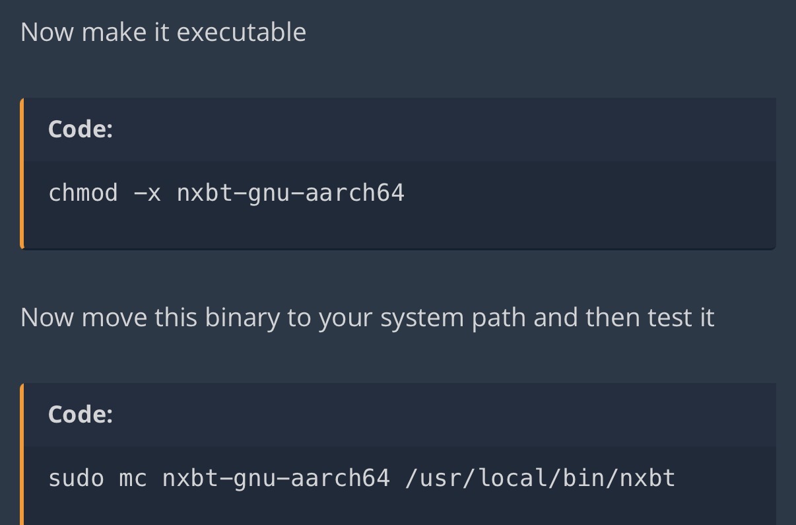
Task: Click the 'Now move this binary' paragraph
Action: tap(367, 318)
